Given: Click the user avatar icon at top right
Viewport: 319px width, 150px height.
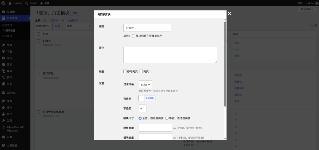Looking at the screenshot, I should [317, 3].
